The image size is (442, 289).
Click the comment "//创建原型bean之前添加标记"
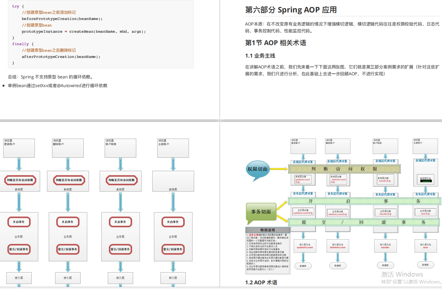tap(49, 12)
